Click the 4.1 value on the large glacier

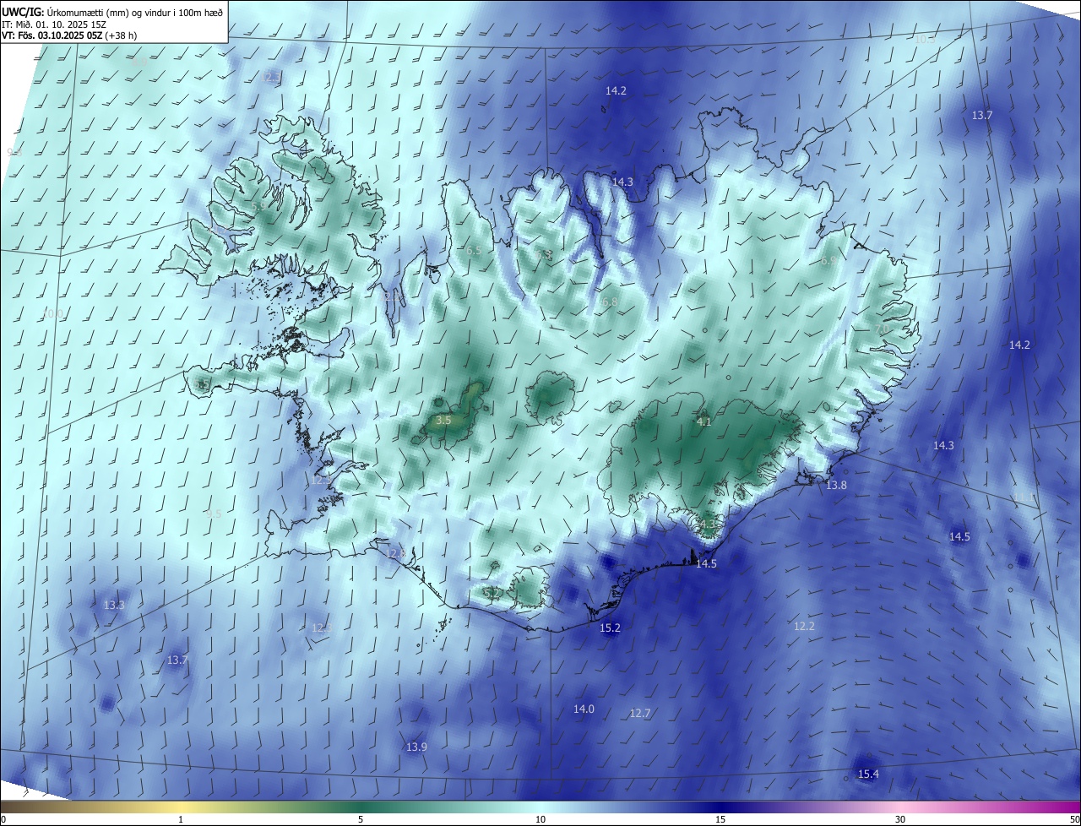pos(703,421)
